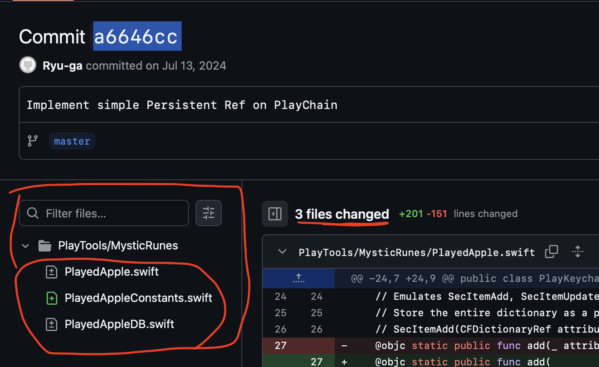The image size is (599, 367).
Task: Click the modified file icon for PlayedApple.swift
Action: 52,272
